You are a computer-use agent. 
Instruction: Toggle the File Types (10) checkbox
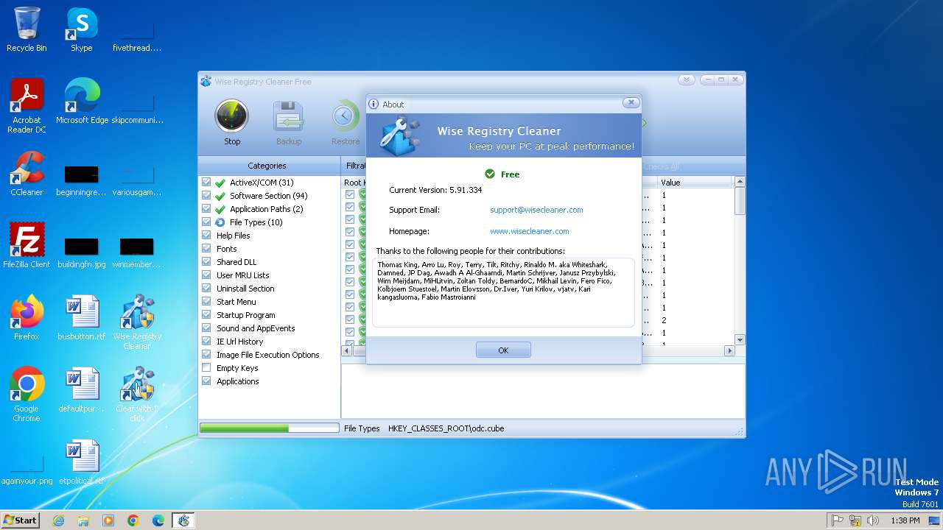pyautogui.click(x=206, y=222)
